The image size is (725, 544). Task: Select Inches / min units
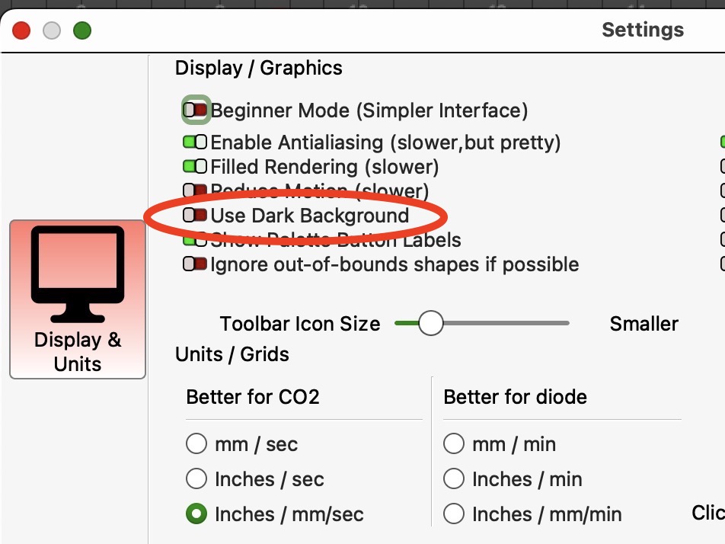point(454,478)
